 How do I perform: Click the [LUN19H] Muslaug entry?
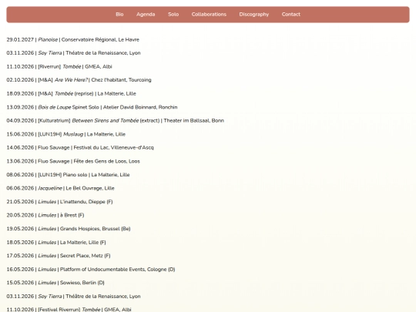click(x=65, y=134)
